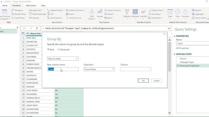Screen dimensions: 209x117
Task: Click Cancel in the Group By dialog
Action: [156, 81]
